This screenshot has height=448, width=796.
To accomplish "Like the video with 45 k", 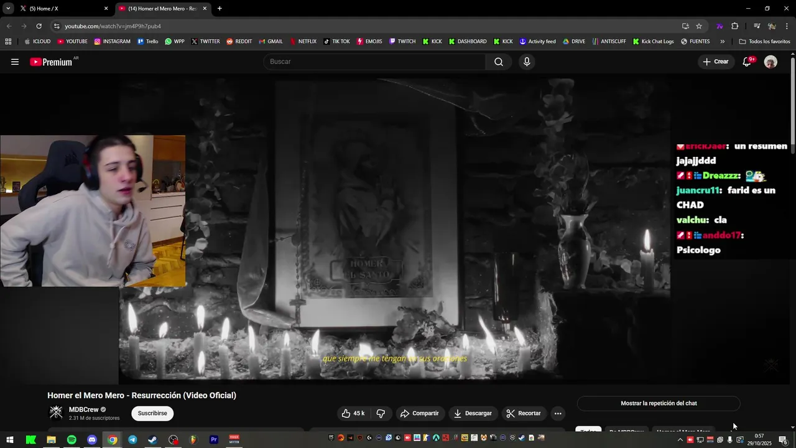I will point(353,413).
